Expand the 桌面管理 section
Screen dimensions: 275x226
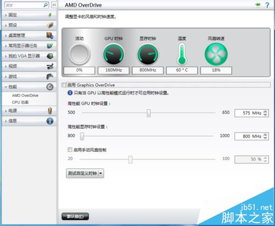click(5, 36)
